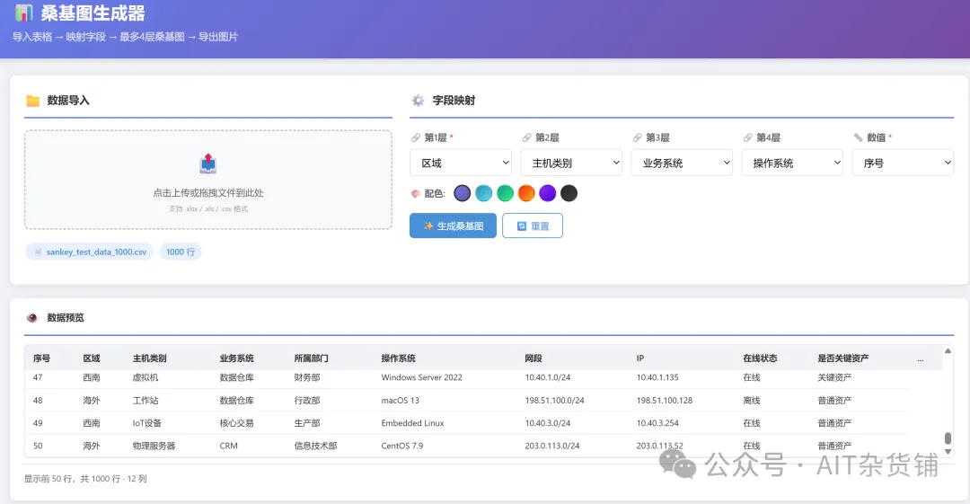Click the 核心交易 cell in row 49
The width and height of the screenshot is (970, 504).
[x=237, y=423]
